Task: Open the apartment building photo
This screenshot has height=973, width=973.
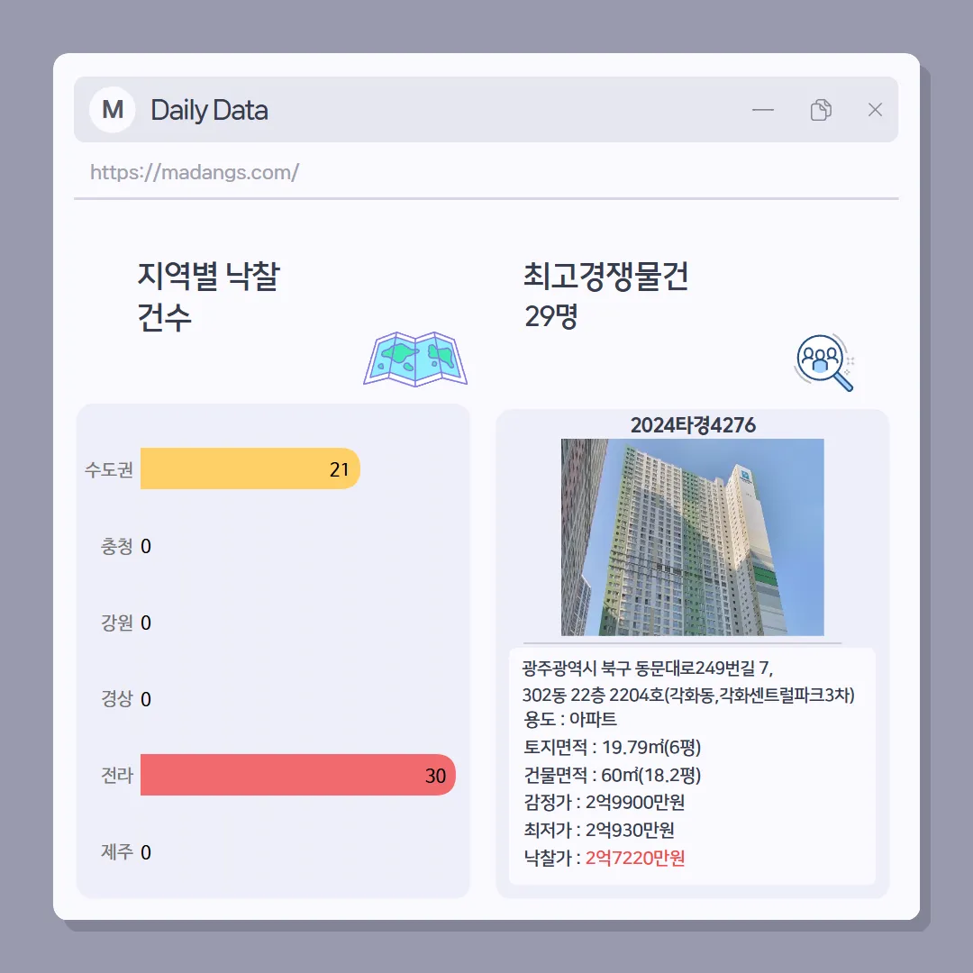Action: tap(693, 537)
